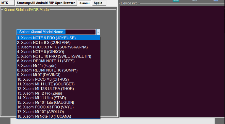This screenshot has height=124, width=225.
Task: Pick Xiaomi Mi 10T Lite (GAUGUIN)
Action: tap(58, 102)
